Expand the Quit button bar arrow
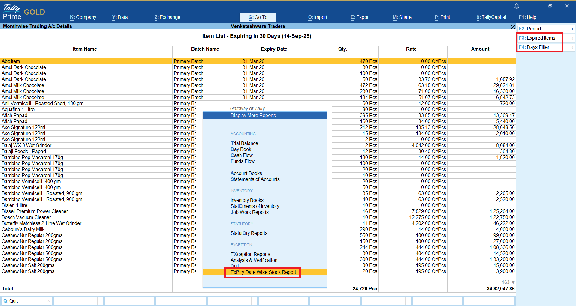The height and width of the screenshot is (306, 576). click(x=48, y=301)
